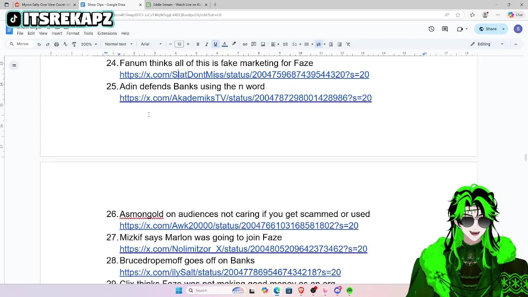Run spelling and grammar check
The image size is (528, 297).
pos(65,44)
